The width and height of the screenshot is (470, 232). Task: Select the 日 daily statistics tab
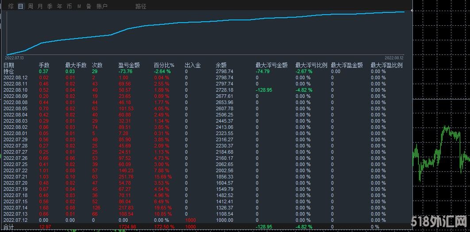click(x=20, y=6)
